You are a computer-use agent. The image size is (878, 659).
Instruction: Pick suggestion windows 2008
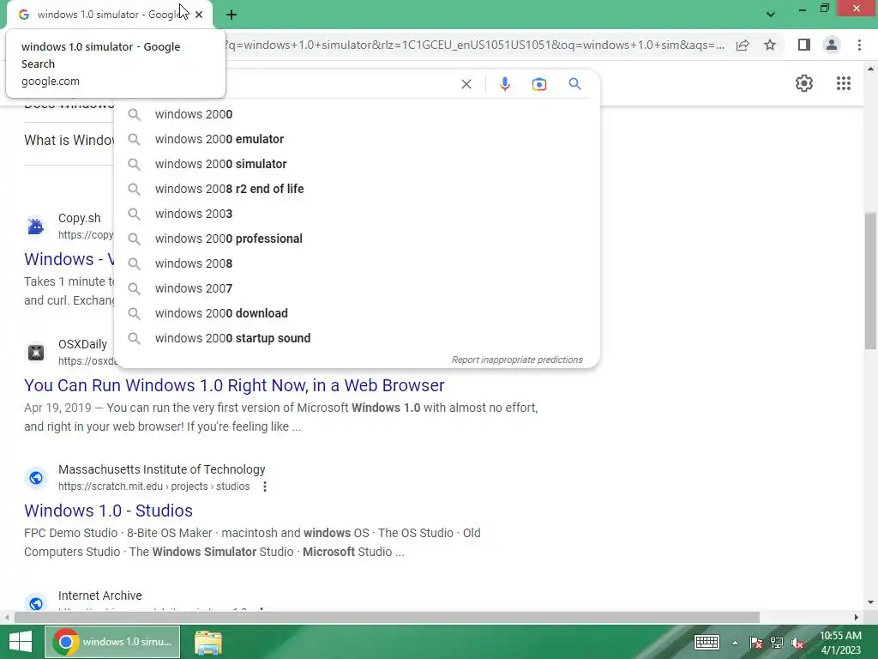coord(357,263)
